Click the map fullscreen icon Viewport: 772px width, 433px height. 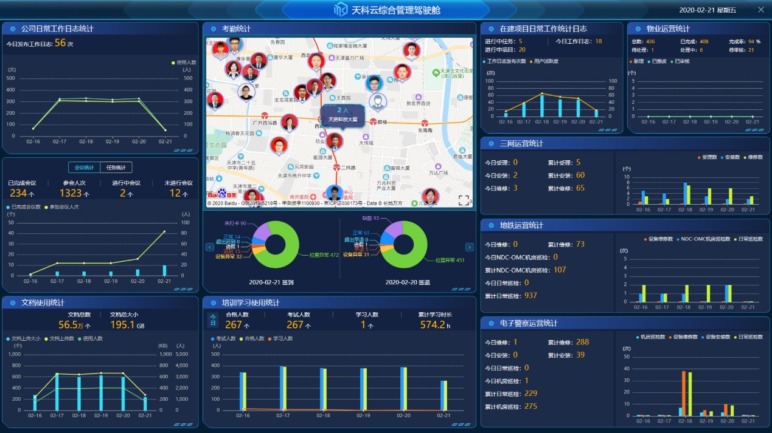coord(464,200)
